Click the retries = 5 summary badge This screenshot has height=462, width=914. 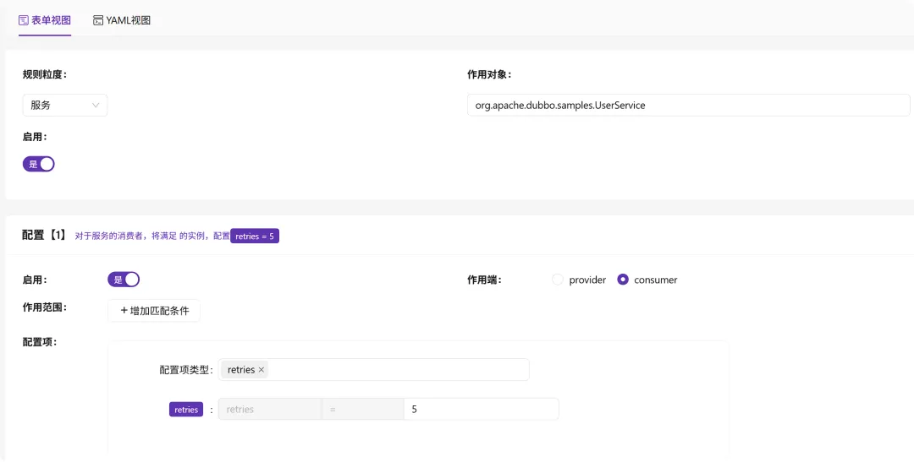coord(255,236)
